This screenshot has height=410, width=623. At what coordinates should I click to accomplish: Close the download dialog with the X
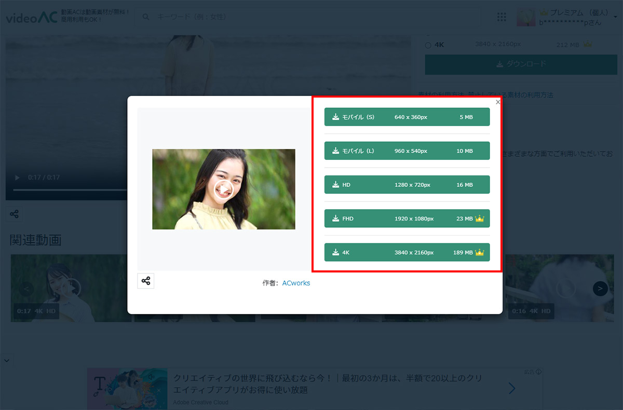(498, 102)
